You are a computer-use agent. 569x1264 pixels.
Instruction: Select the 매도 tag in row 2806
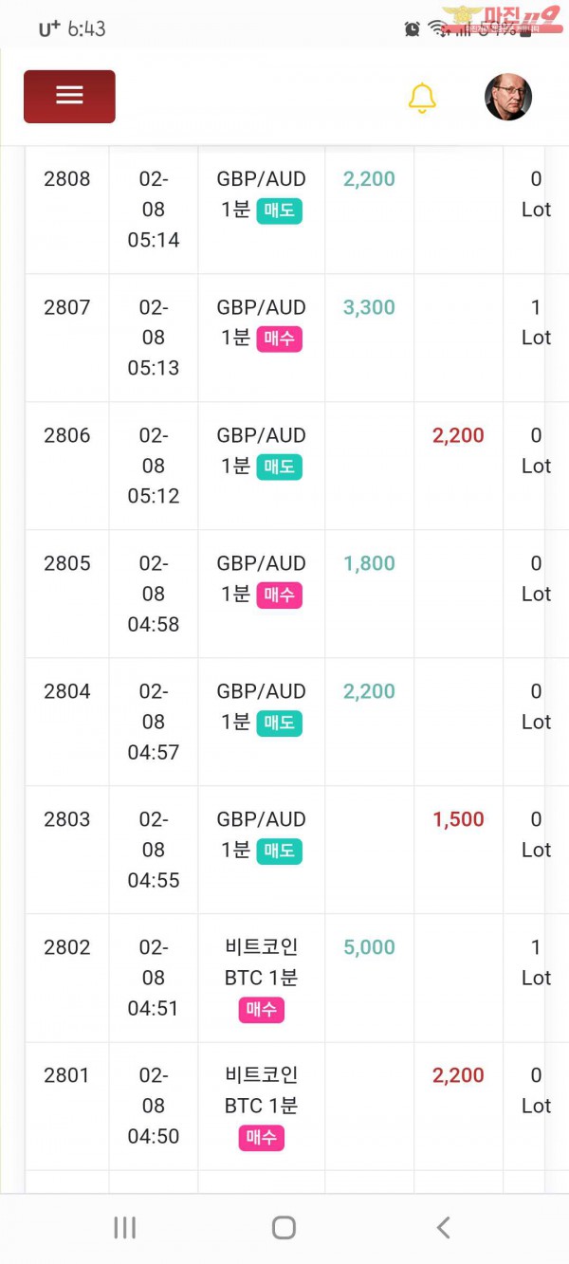279,467
